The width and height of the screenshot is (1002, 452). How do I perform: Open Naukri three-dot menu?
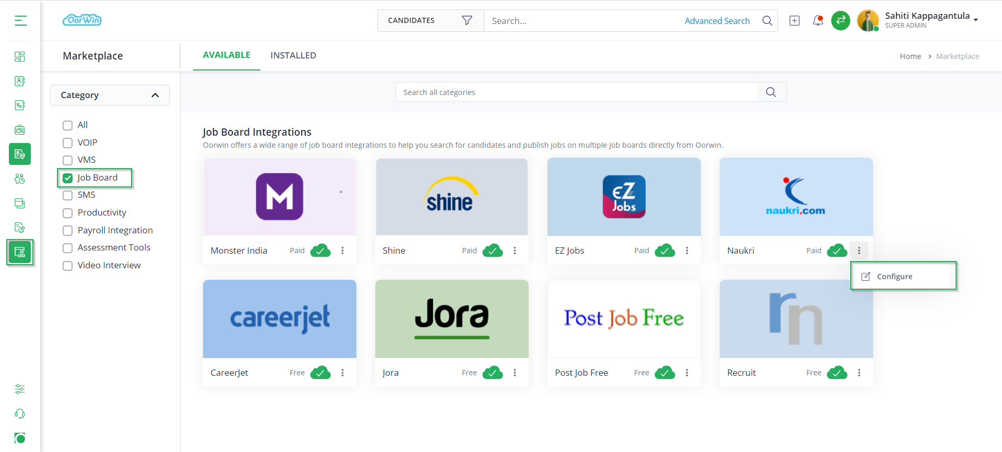click(859, 251)
